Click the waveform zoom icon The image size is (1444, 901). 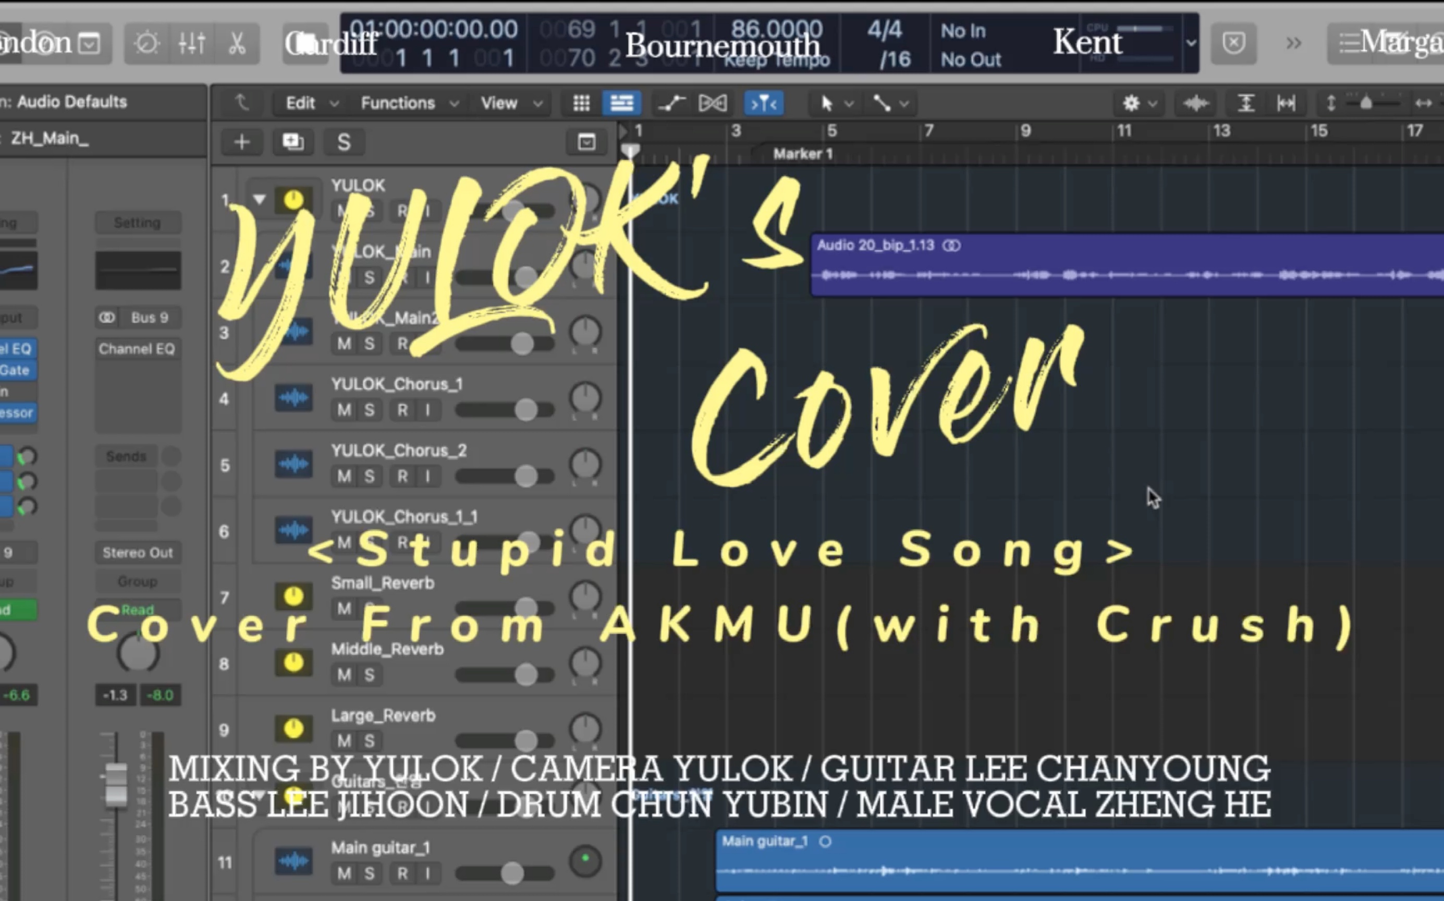point(1195,103)
